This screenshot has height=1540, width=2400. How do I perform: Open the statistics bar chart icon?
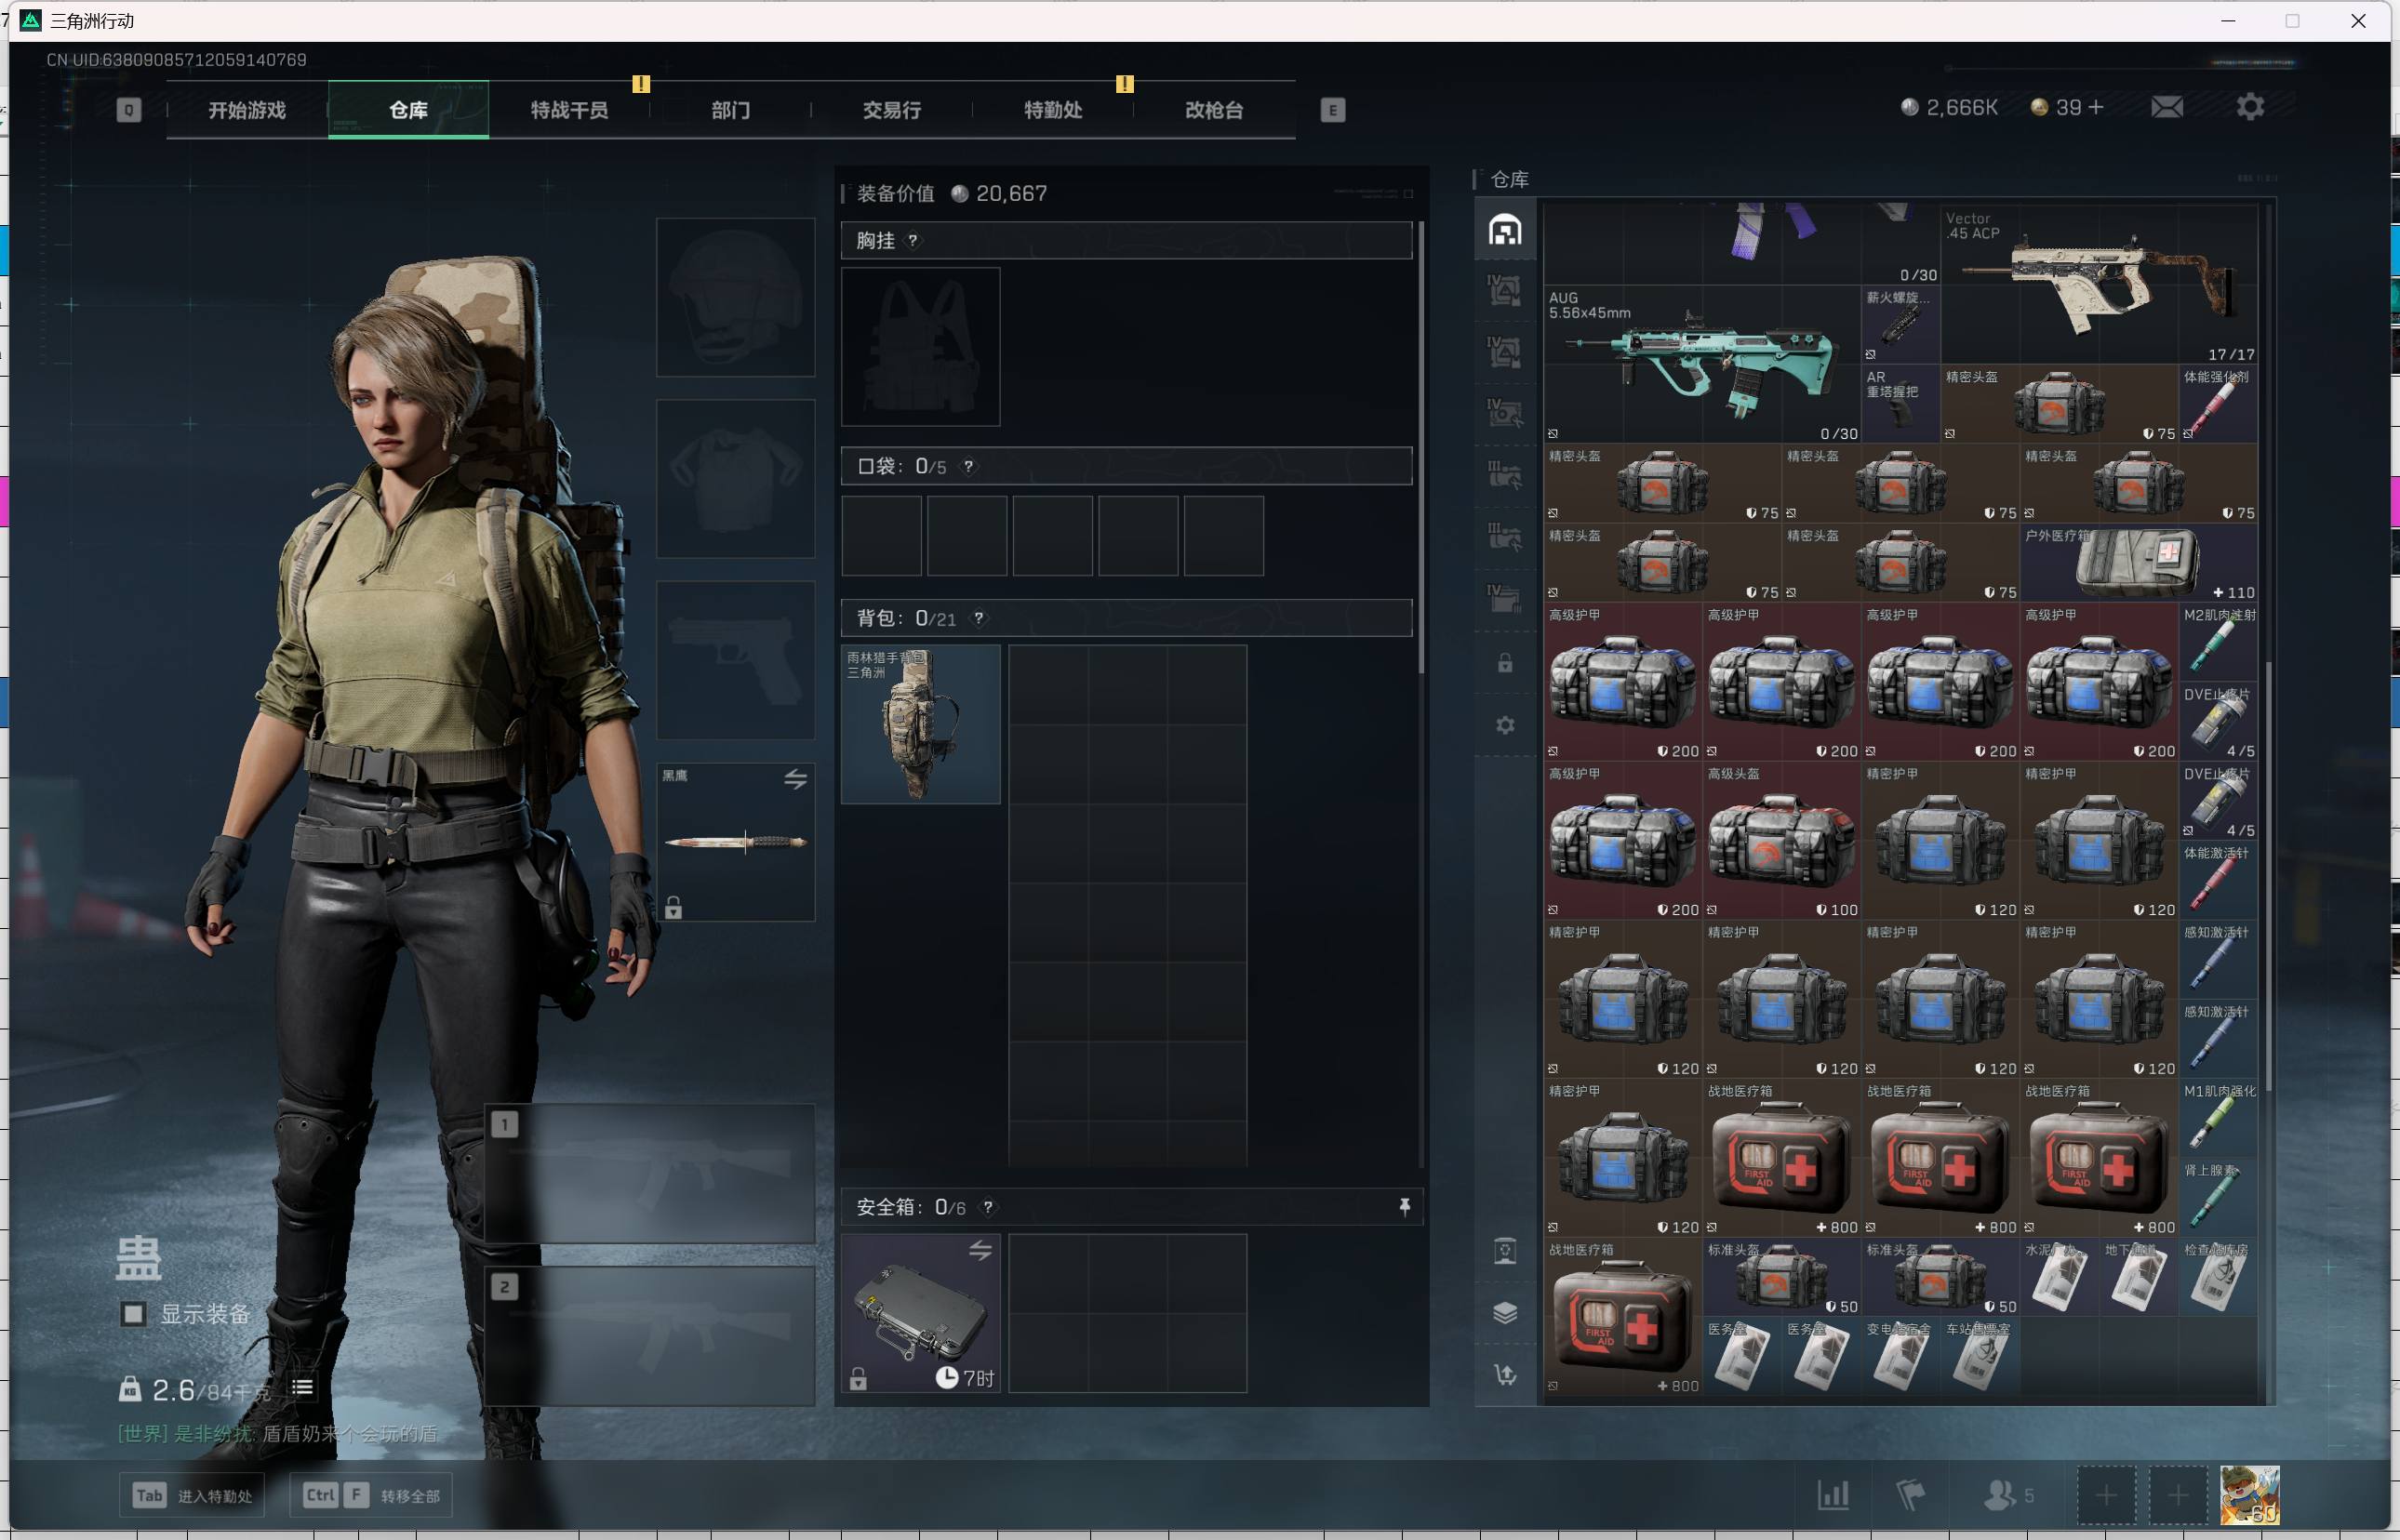coord(1832,1495)
